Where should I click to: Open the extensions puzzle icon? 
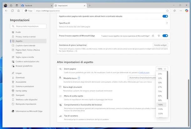click(x=175, y=11)
